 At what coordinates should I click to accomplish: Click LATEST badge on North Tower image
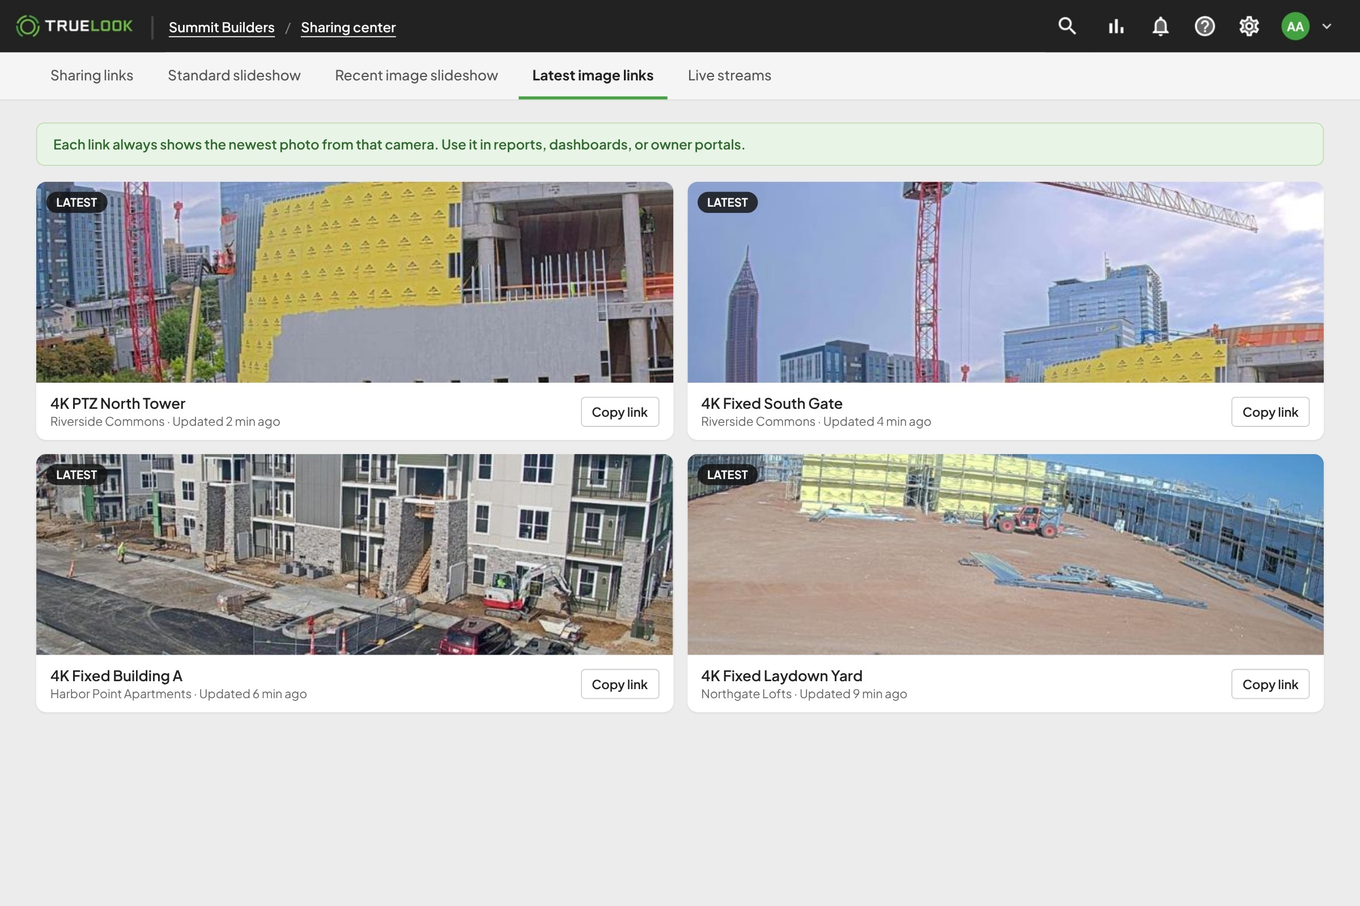click(76, 202)
